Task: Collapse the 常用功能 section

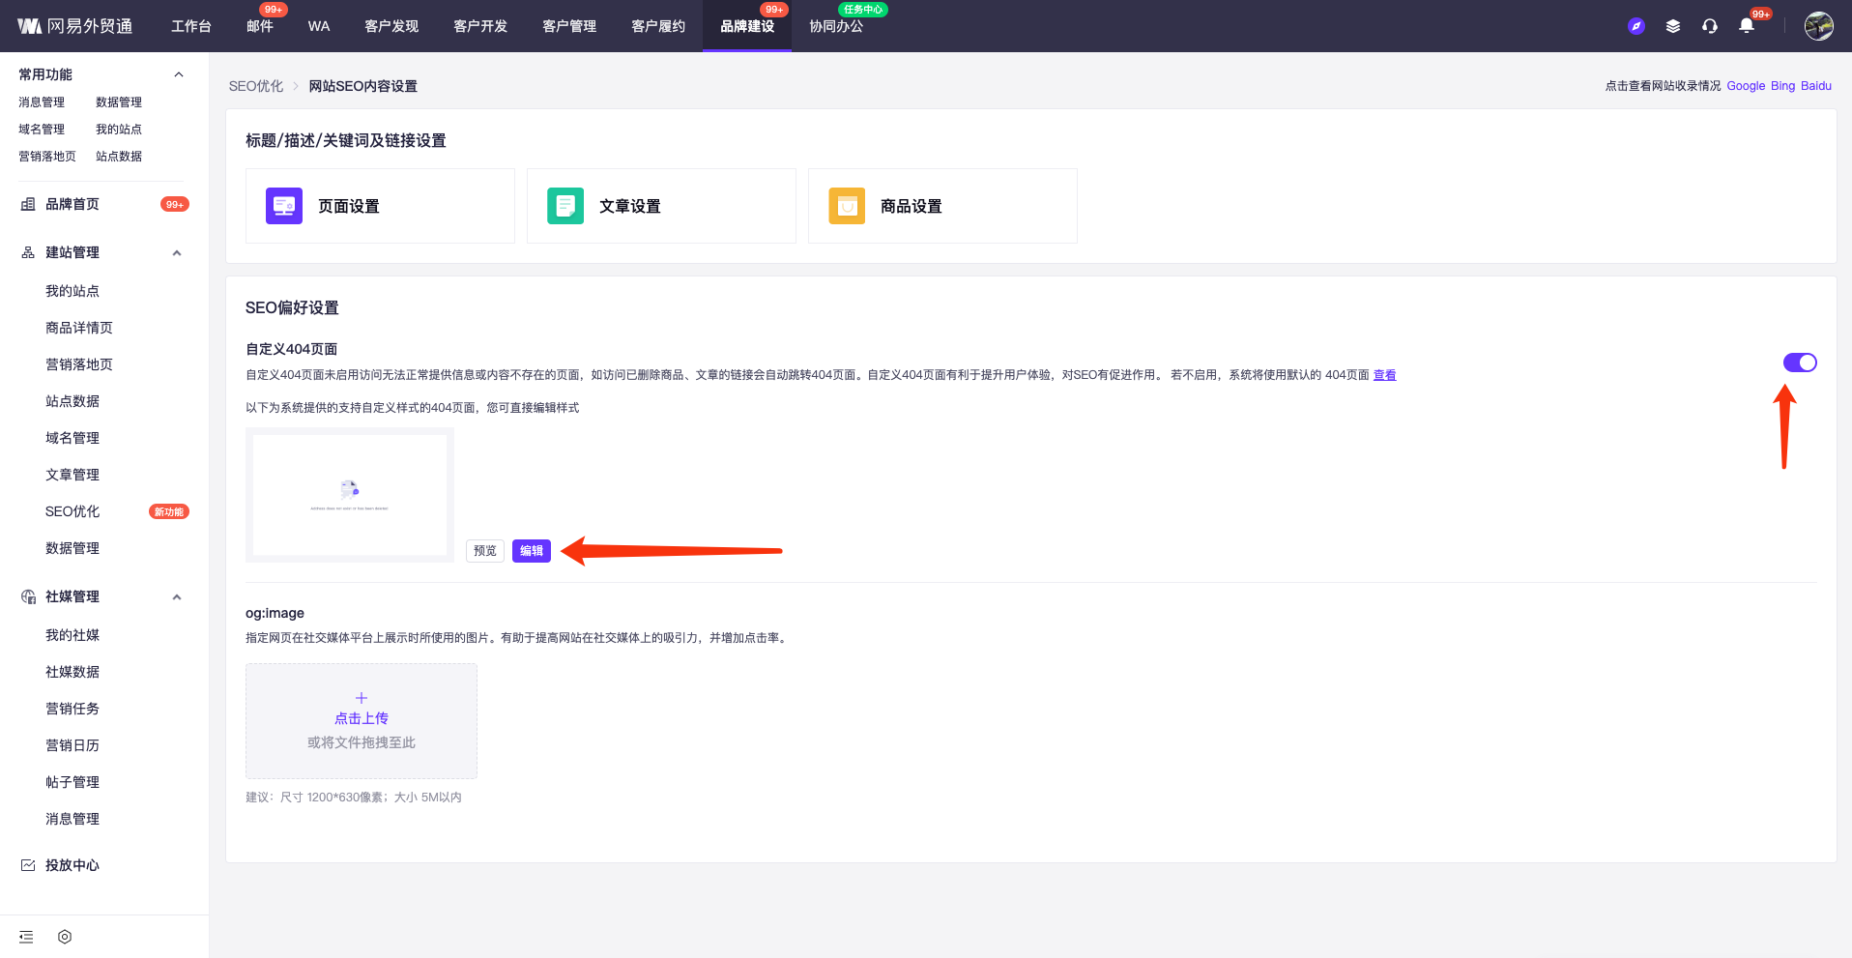Action: coord(178,74)
